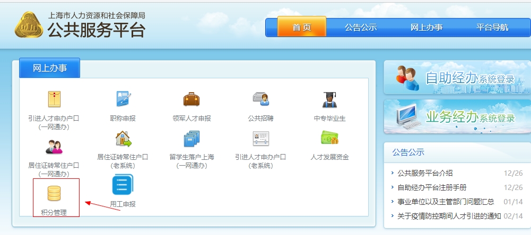Open the 网上办事 navigation menu
The width and height of the screenshot is (531, 235).
click(x=426, y=28)
